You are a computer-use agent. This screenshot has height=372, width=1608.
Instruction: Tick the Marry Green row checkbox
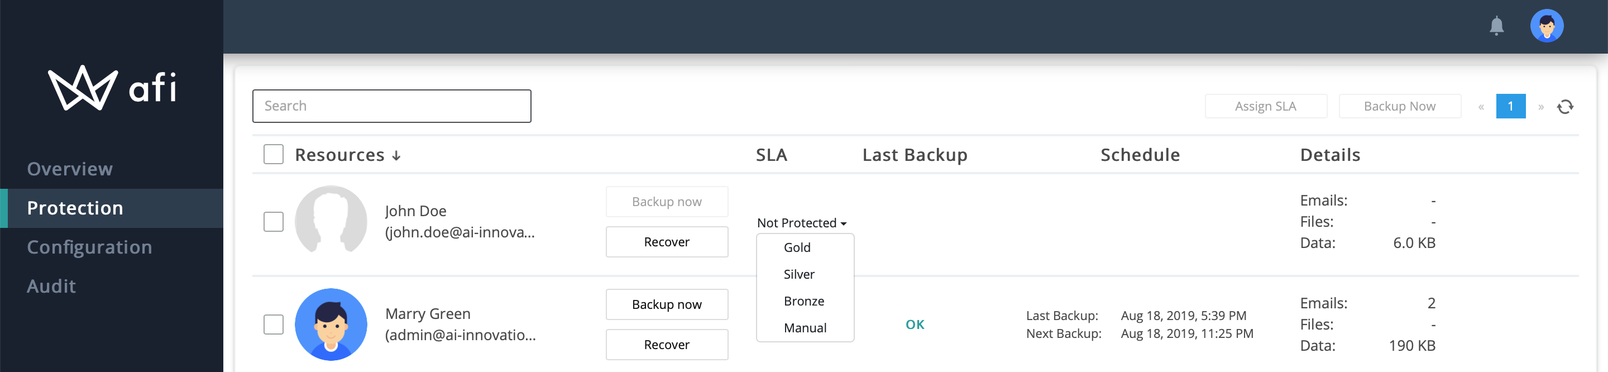click(x=274, y=325)
